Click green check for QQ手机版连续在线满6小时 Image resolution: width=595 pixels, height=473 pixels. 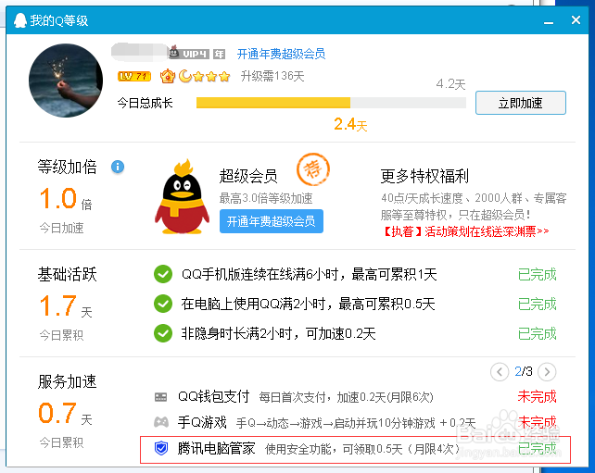tap(163, 274)
